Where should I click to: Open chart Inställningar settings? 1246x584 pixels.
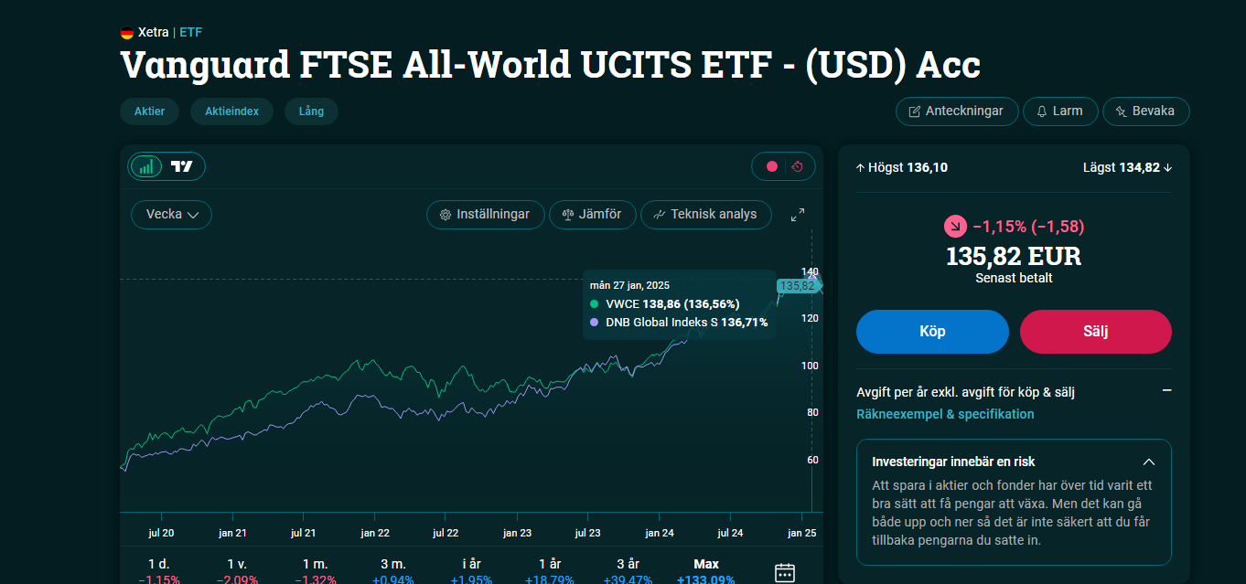pos(486,215)
